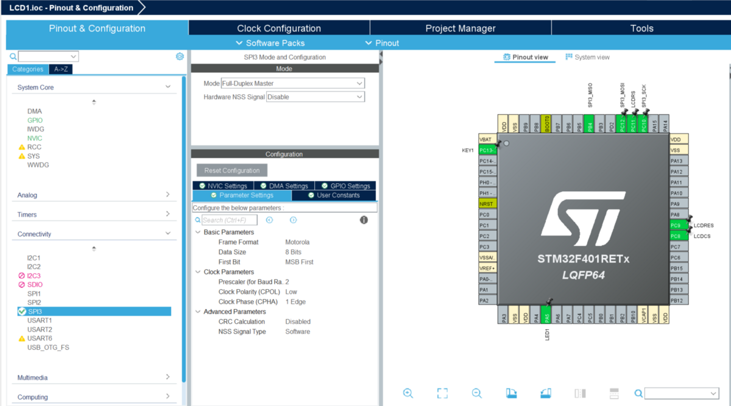Click the info icon in Parameter Settings
731x406 pixels.
(x=364, y=220)
